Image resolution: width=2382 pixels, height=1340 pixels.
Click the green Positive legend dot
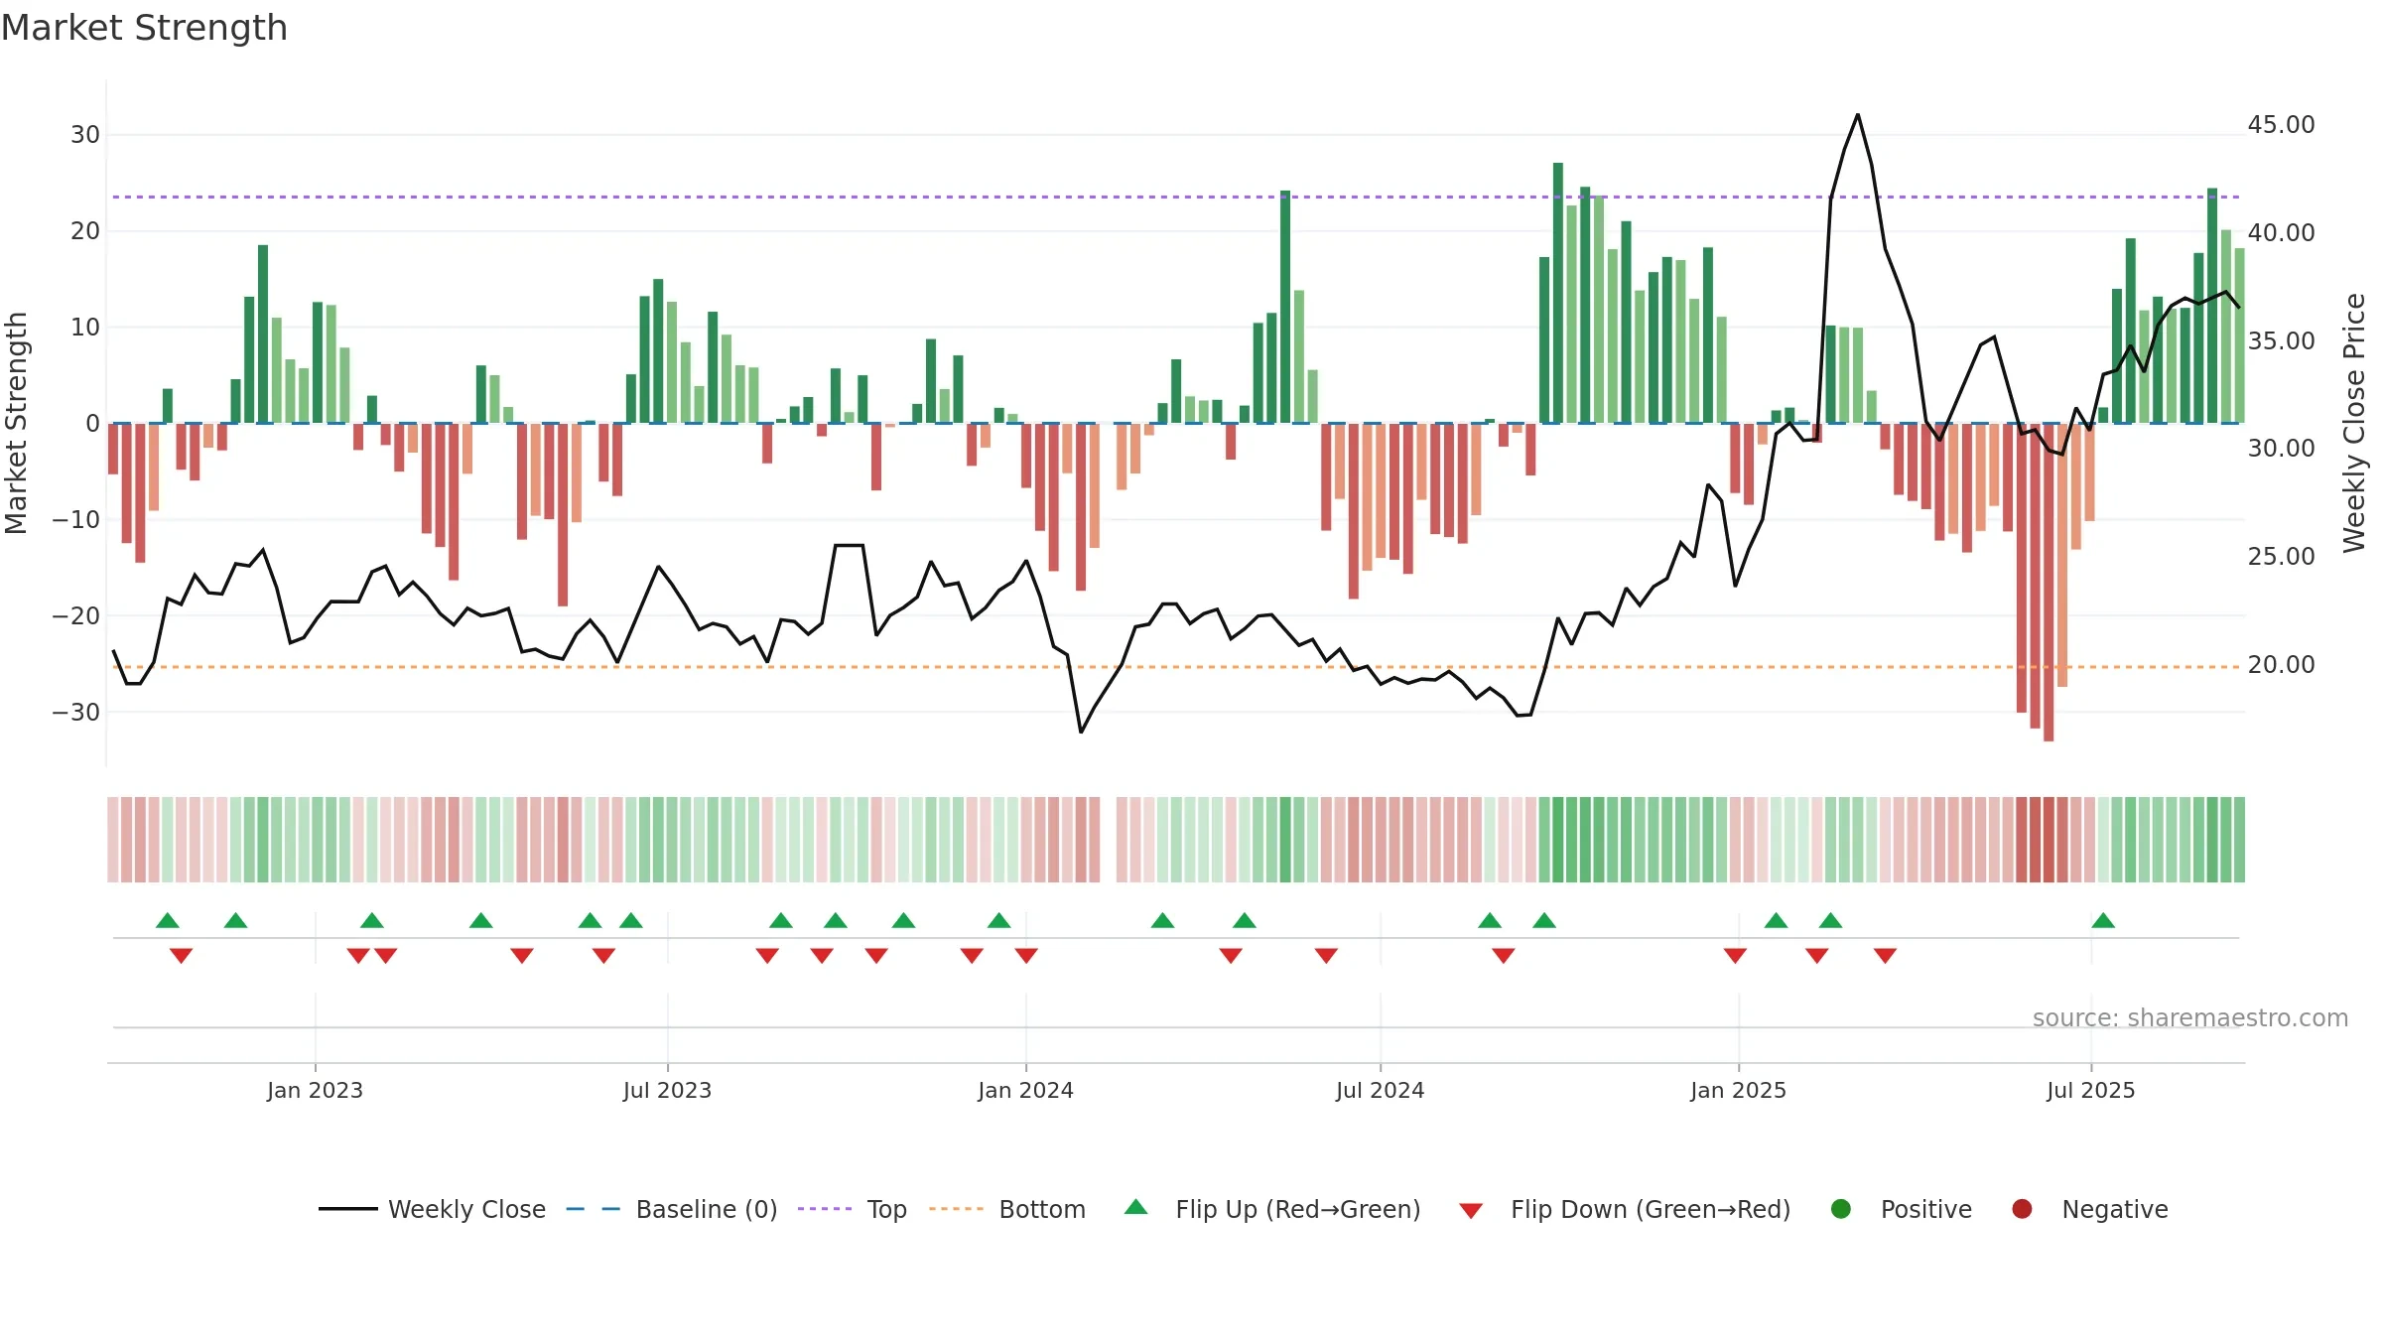pos(1841,1209)
